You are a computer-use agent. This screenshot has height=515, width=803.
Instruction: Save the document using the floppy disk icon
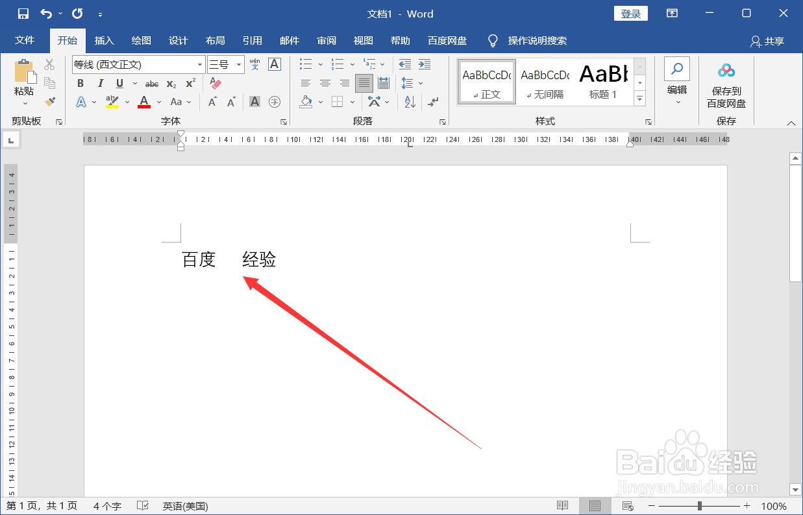[x=23, y=14]
